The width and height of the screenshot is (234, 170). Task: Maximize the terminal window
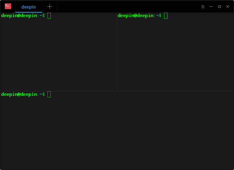pos(219,6)
